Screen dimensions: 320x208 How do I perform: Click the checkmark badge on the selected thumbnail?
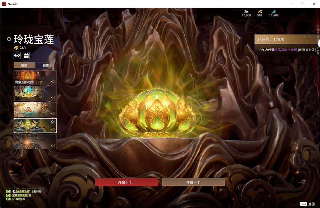point(53,122)
